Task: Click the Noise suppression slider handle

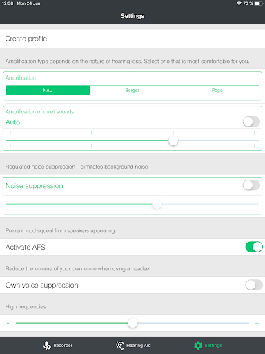Action: coord(157,204)
